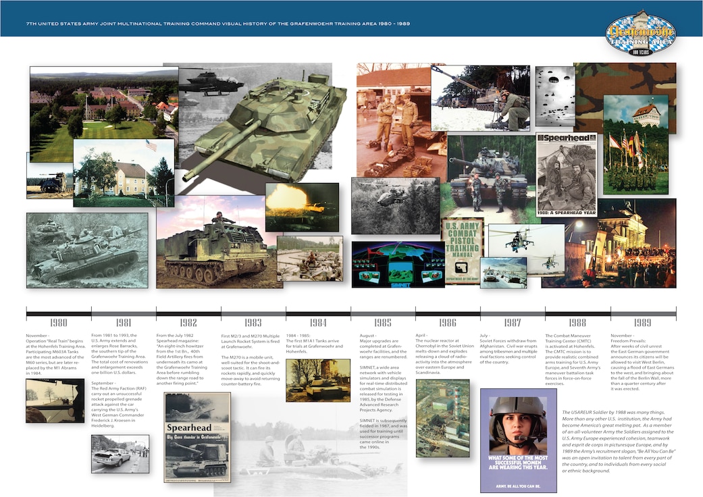Viewport: 703px width, 497px height.
Task: Jump to the 1983 timeline year
Action: 253,323
